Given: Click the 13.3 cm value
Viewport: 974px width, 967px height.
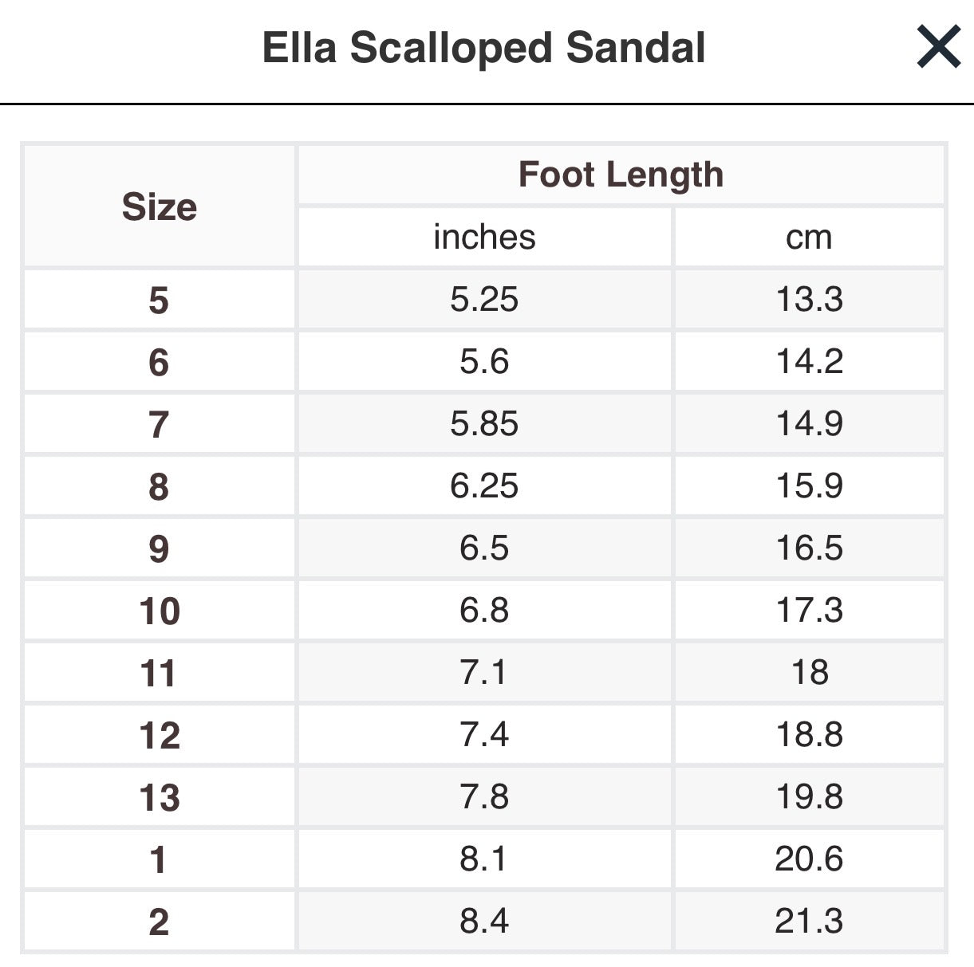Looking at the screenshot, I should (809, 299).
